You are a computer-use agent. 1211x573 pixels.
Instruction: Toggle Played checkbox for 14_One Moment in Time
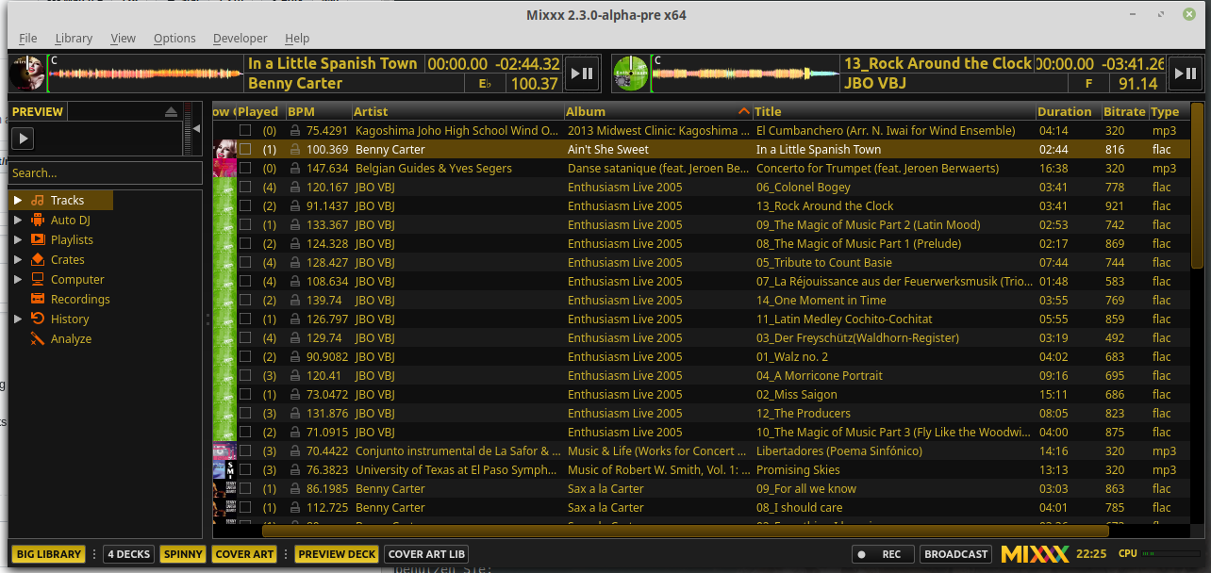coord(245,301)
